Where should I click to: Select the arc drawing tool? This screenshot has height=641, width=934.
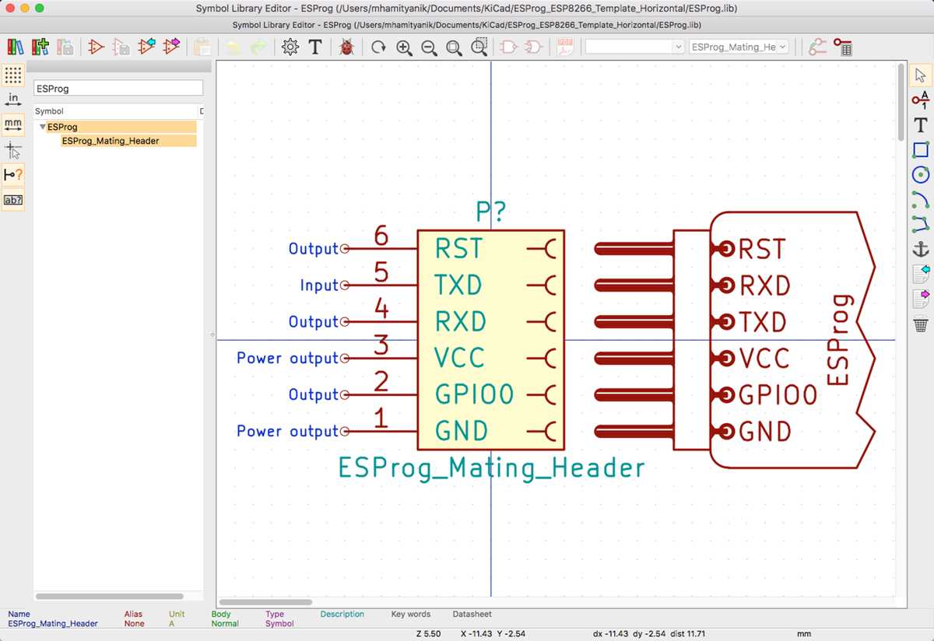point(921,199)
